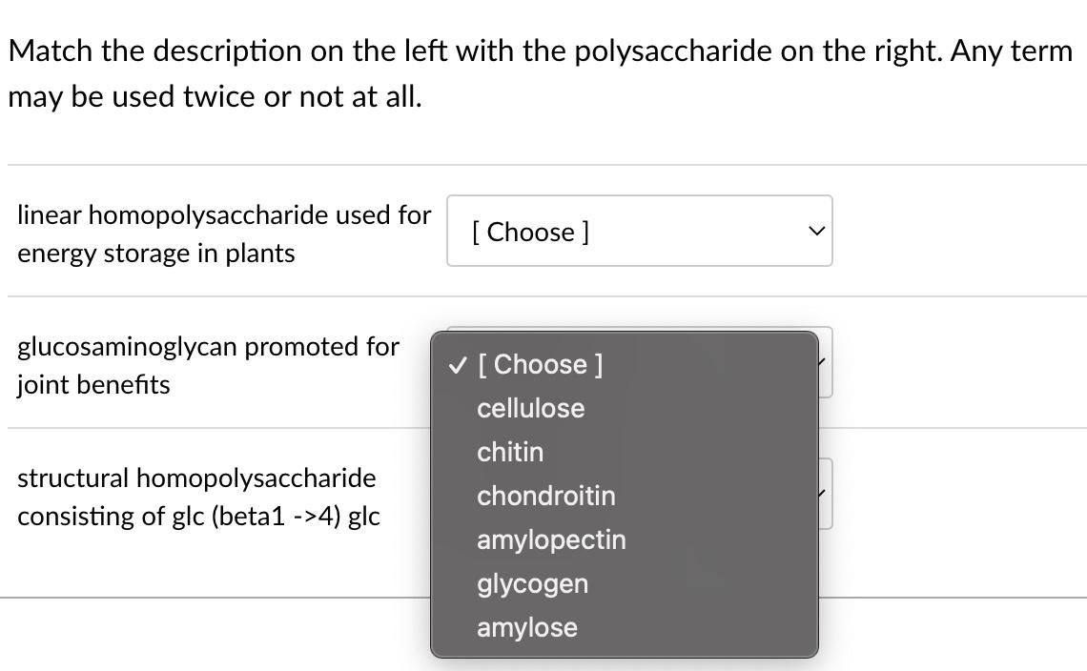Select the "amylopectin" option
1087x671 pixels.
[551, 539]
